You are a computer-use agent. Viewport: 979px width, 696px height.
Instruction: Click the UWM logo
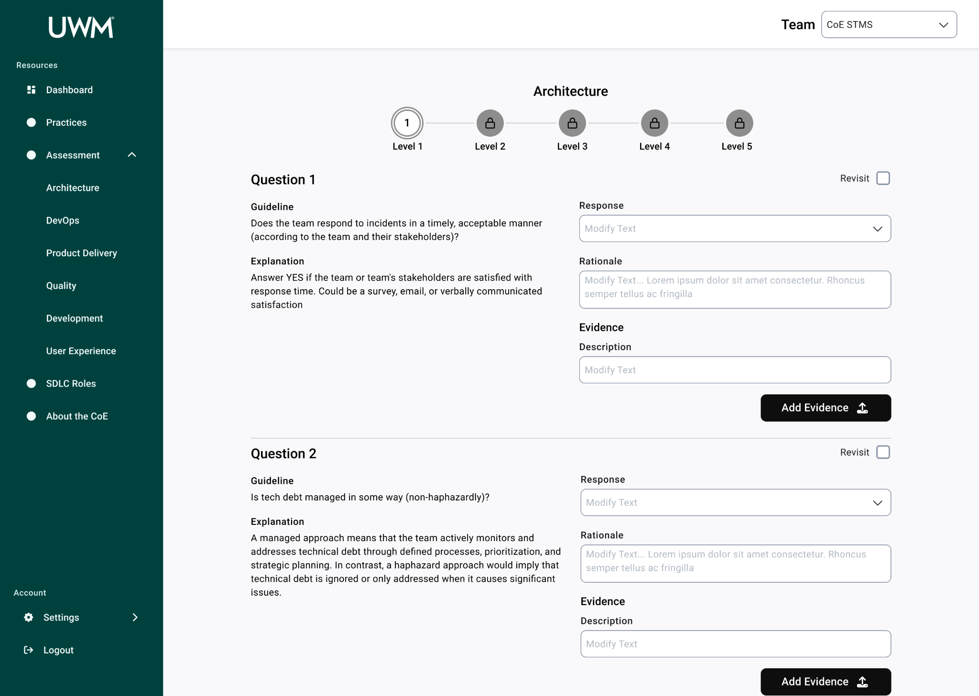coord(81,27)
